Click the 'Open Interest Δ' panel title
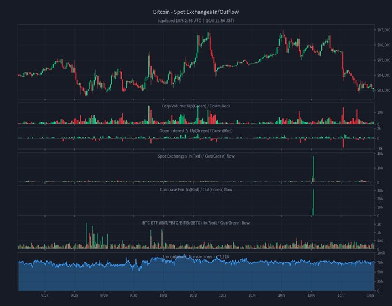Image resolution: width=392 pixels, height=306 pixels. pyautogui.click(x=196, y=130)
